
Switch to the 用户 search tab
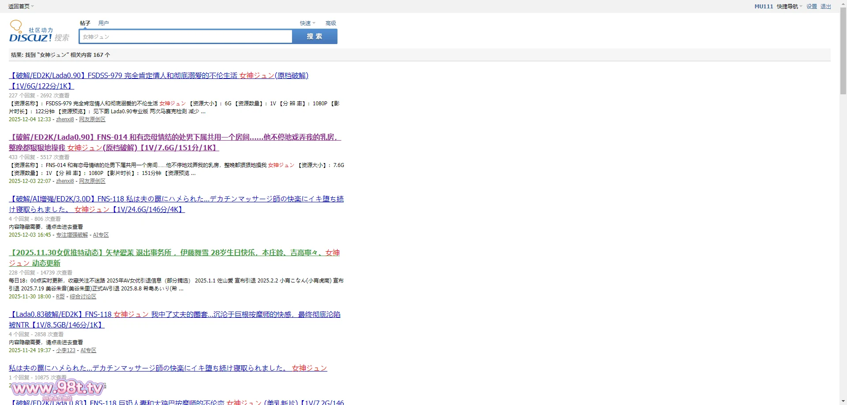point(104,23)
